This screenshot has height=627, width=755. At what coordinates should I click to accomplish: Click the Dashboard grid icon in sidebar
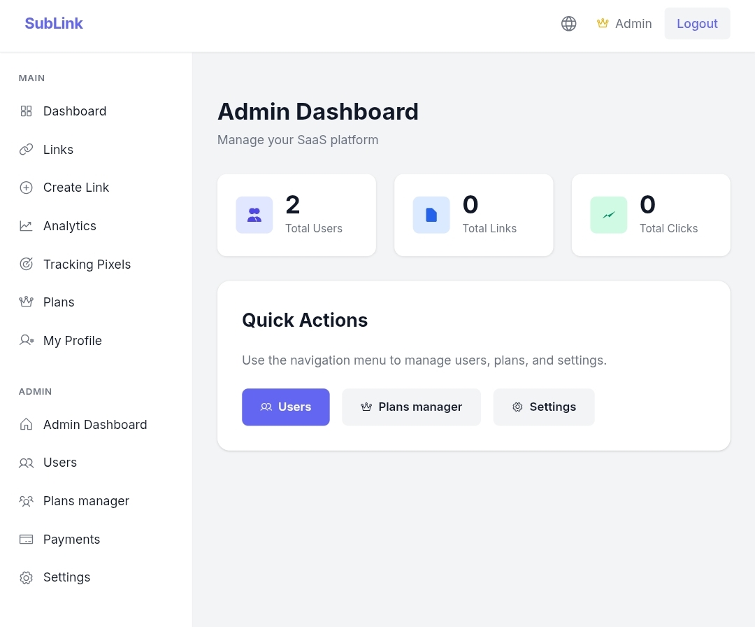click(26, 111)
